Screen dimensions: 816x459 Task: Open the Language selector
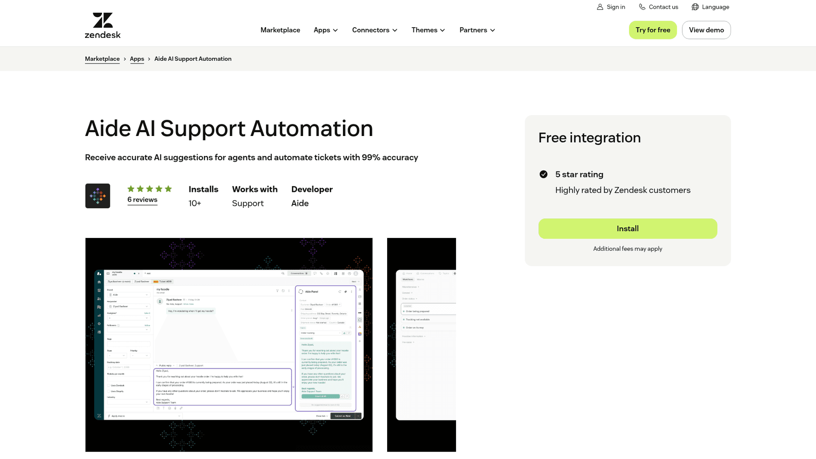point(710,7)
